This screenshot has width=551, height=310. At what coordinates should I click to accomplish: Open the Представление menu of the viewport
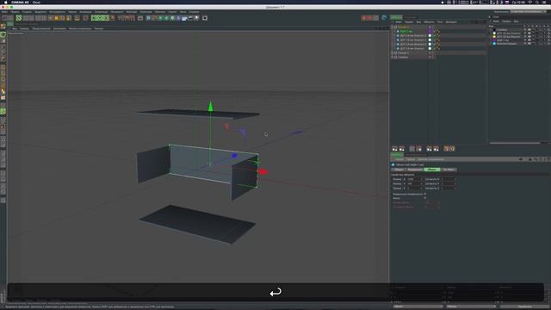coord(41,28)
